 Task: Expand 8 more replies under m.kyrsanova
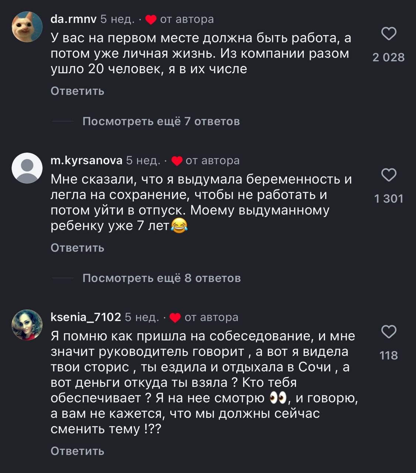coord(161,278)
